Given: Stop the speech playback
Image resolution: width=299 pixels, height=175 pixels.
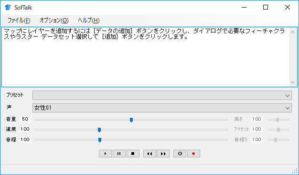Looking at the screenshot, I should coord(133,154).
